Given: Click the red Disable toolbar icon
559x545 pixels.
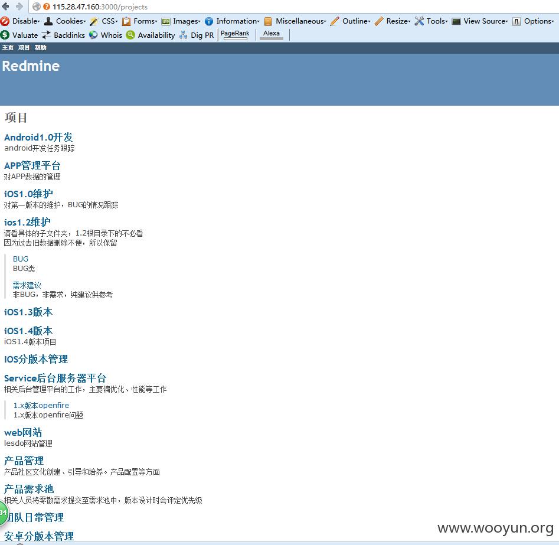Looking at the screenshot, I should (5, 21).
